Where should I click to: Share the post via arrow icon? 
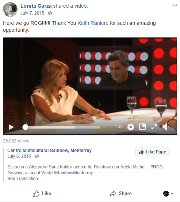(x=120, y=194)
